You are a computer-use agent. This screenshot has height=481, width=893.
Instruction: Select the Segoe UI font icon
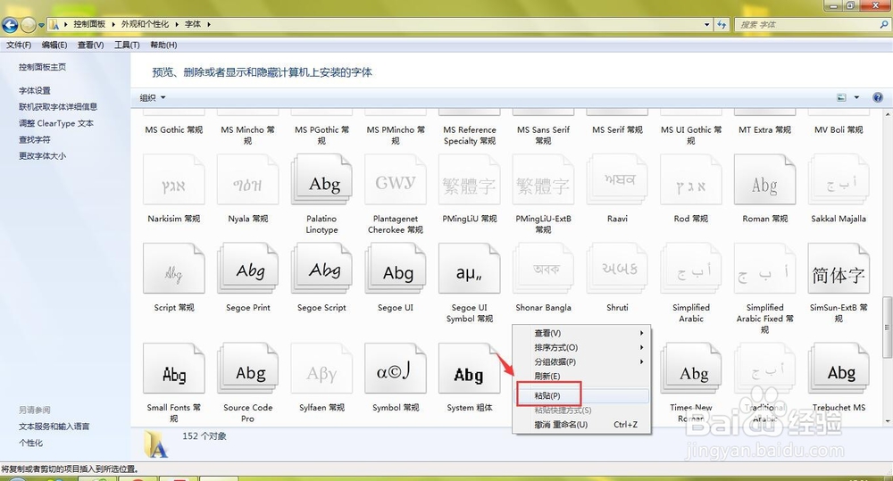(396, 269)
